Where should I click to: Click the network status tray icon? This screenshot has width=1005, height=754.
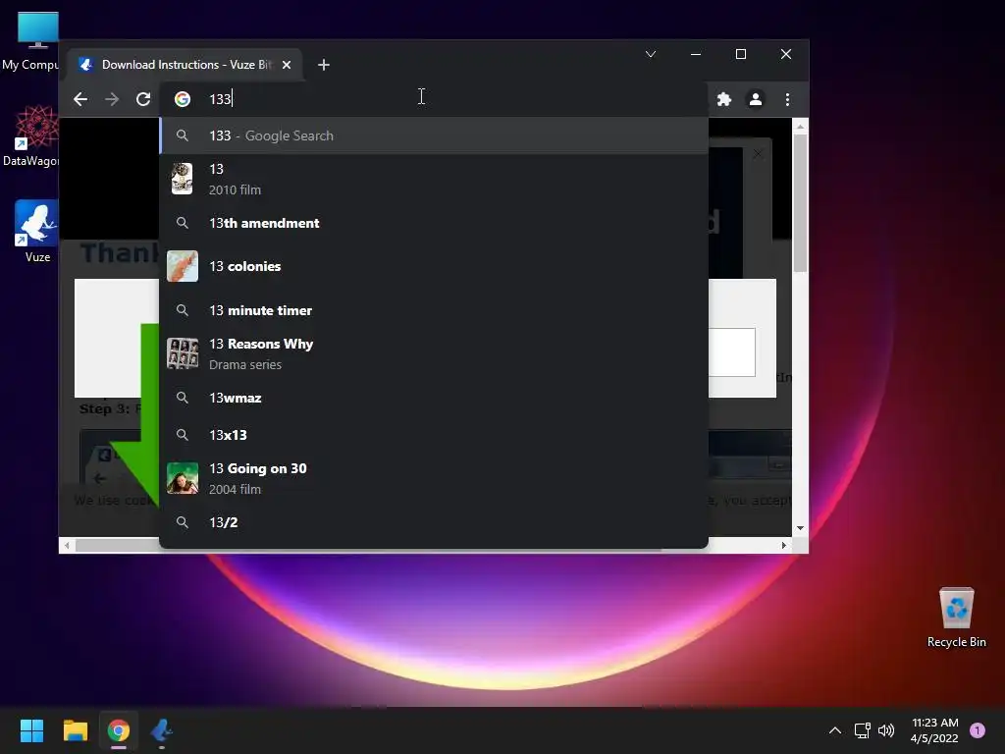tap(862, 730)
